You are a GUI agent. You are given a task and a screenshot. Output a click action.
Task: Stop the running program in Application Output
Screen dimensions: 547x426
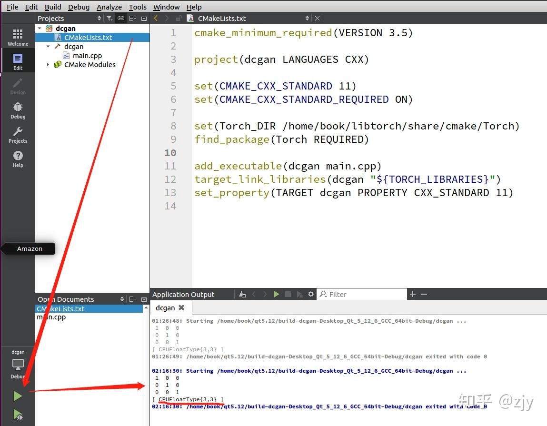(288, 294)
